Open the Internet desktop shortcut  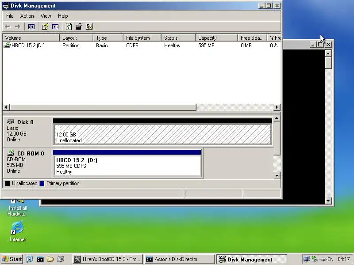[x=17, y=231]
